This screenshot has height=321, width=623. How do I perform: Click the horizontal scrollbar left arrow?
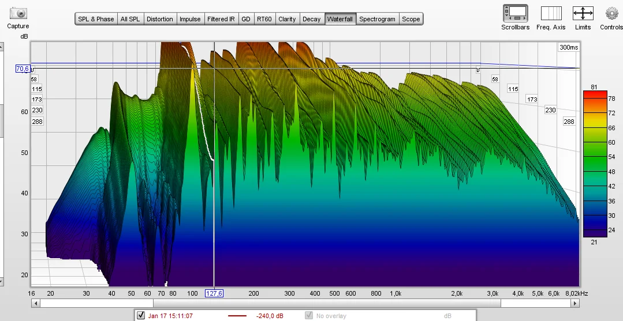coord(36,304)
